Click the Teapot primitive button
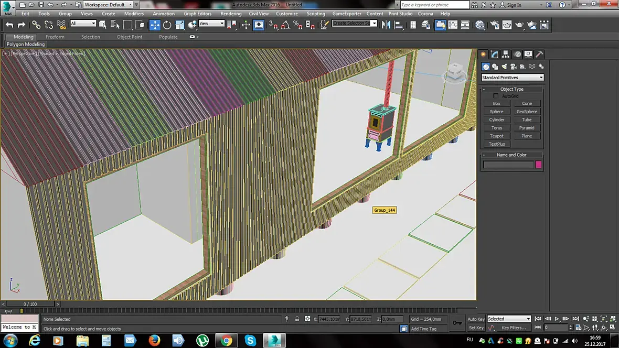 click(x=496, y=136)
